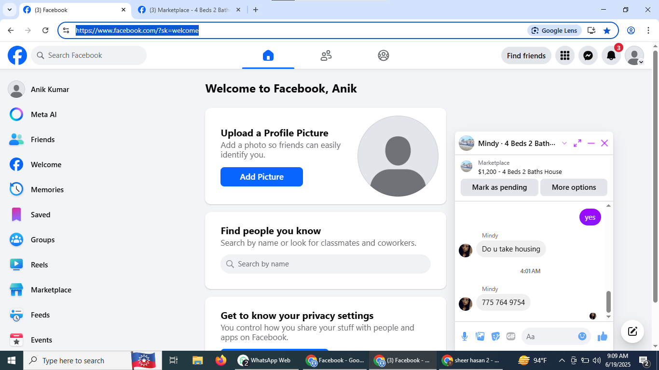Open the Friends tab in top navigation

[x=326, y=55]
